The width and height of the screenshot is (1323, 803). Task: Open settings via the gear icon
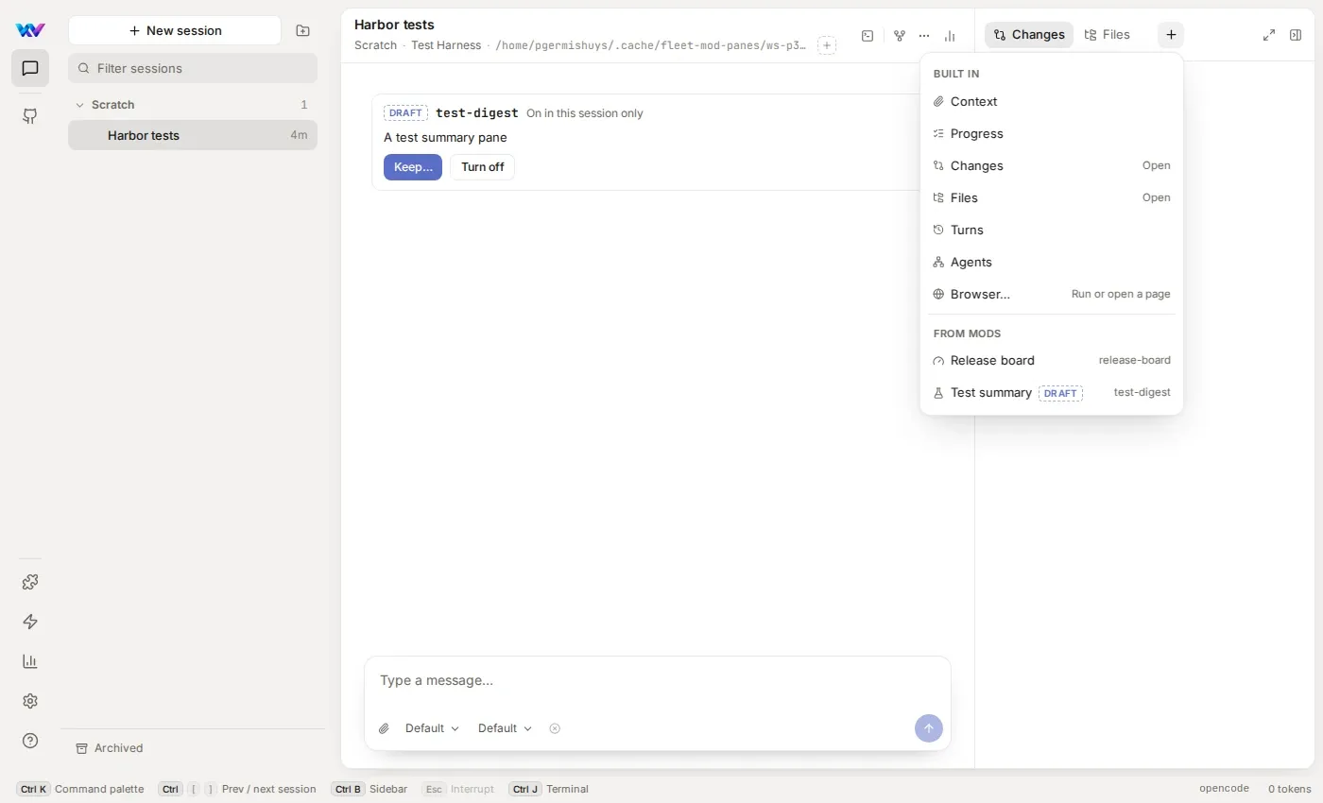30,701
